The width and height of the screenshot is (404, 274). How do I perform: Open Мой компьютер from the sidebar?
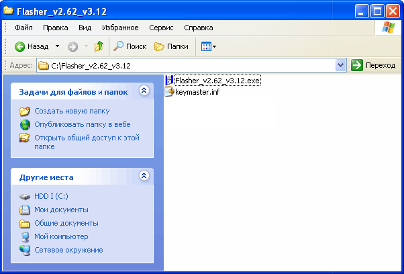(x=61, y=236)
